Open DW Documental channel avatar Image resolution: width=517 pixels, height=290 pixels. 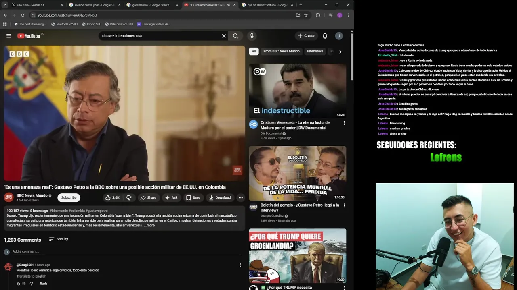253,124
